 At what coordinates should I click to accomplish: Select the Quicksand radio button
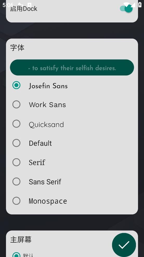(x=16, y=124)
